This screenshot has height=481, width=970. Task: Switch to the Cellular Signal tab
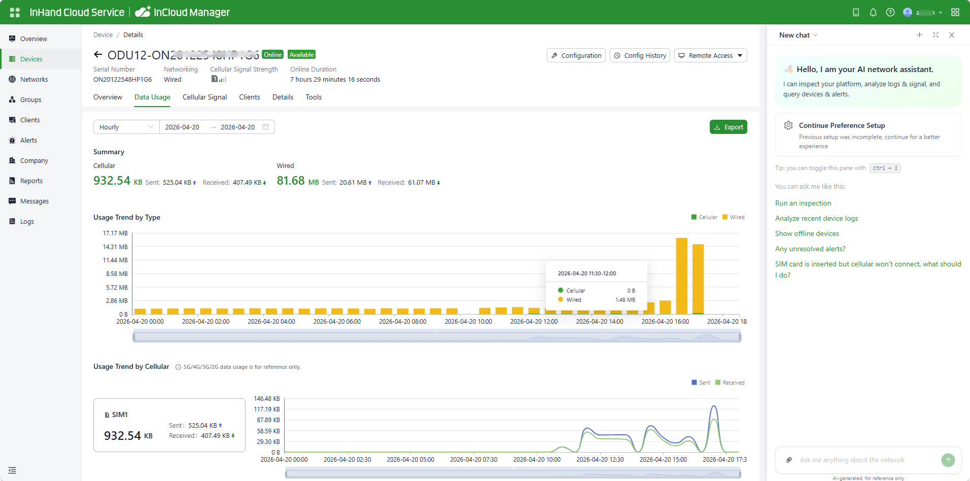coord(204,97)
